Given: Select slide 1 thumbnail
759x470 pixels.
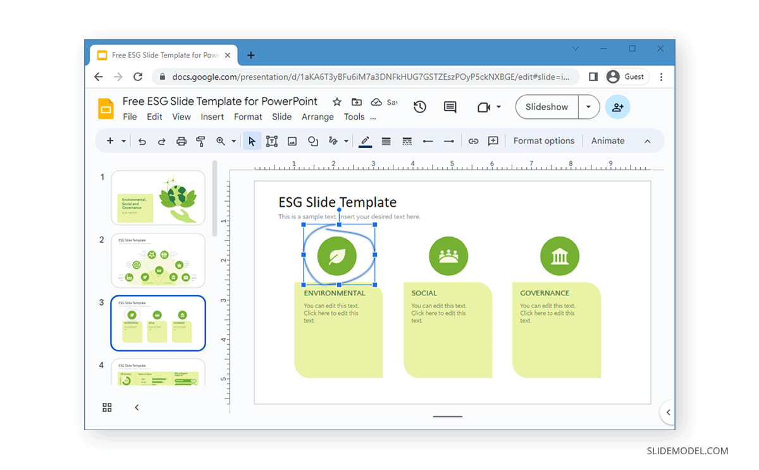Looking at the screenshot, I should pos(158,198).
